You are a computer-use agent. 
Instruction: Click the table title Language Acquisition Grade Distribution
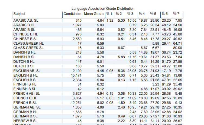pos(103,9)
